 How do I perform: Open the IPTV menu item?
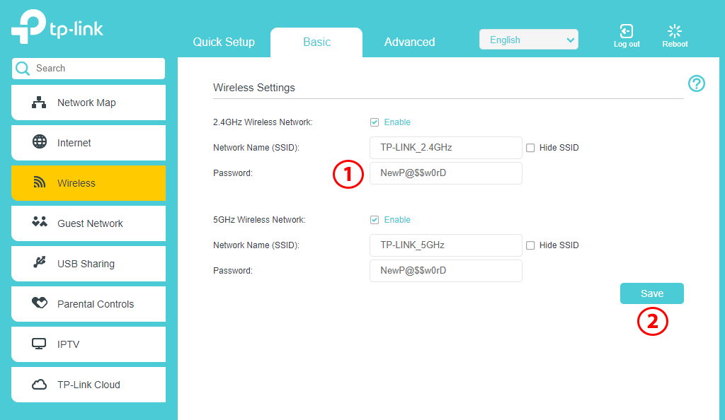coord(89,344)
